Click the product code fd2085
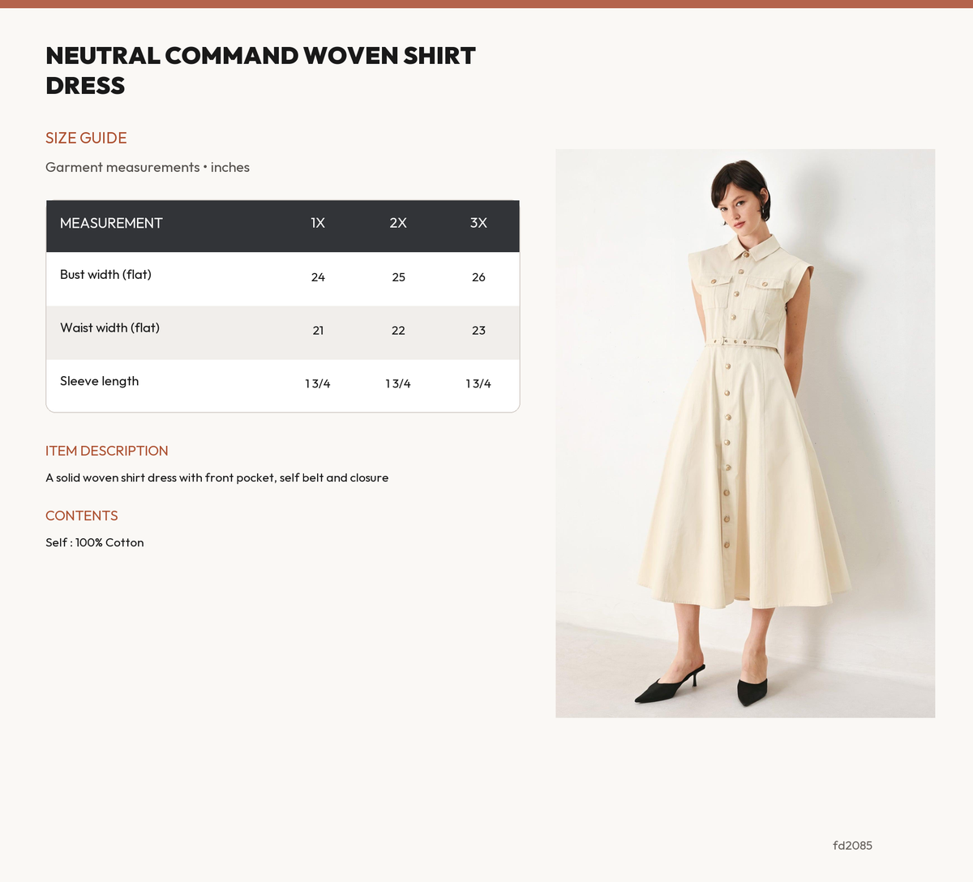Screen dimensions: 973x882 852,846
